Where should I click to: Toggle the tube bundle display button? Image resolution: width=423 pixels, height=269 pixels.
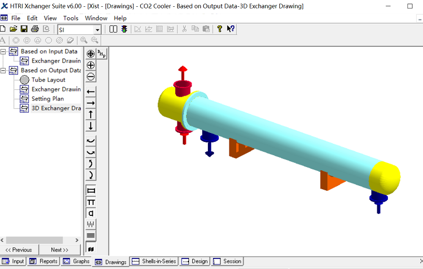tap(91, 235)
